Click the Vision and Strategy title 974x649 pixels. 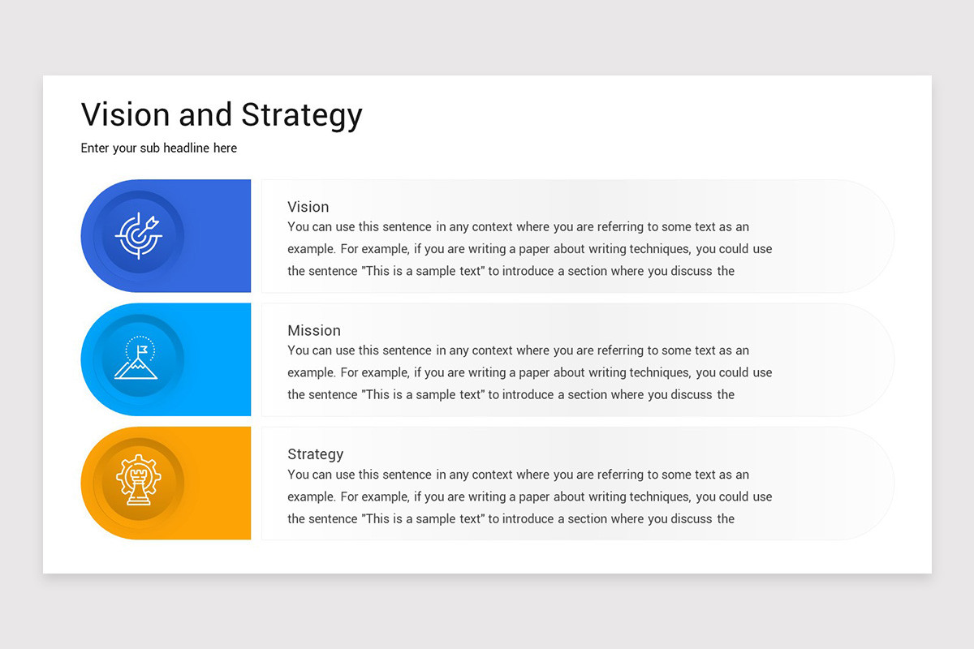point(222,115)
